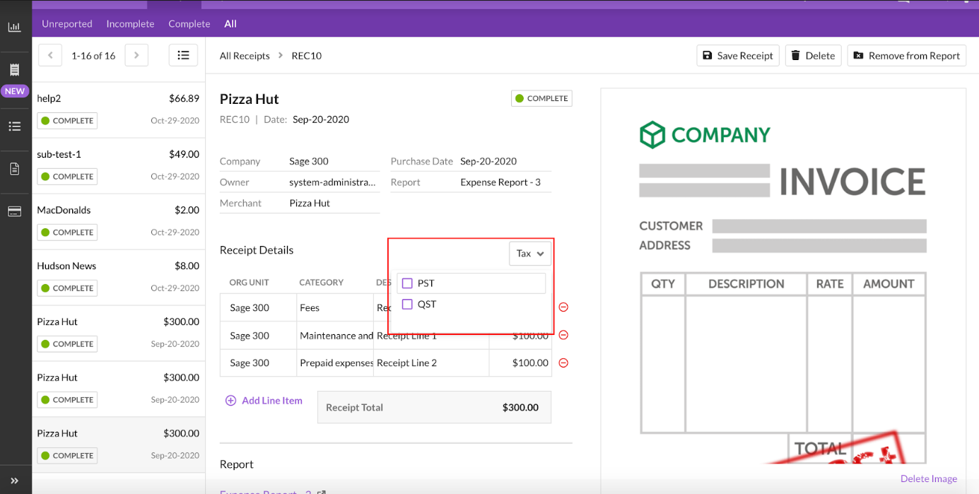The width and height of the screenshot is (979, 494).
Task: Open the Tax dropdown
Action: pos(530,253)
